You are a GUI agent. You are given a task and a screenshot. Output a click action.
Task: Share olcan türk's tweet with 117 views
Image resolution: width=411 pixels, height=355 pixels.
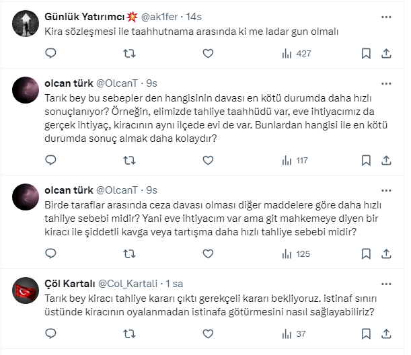[x=387, y=160]
